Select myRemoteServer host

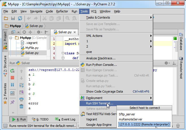144,119
